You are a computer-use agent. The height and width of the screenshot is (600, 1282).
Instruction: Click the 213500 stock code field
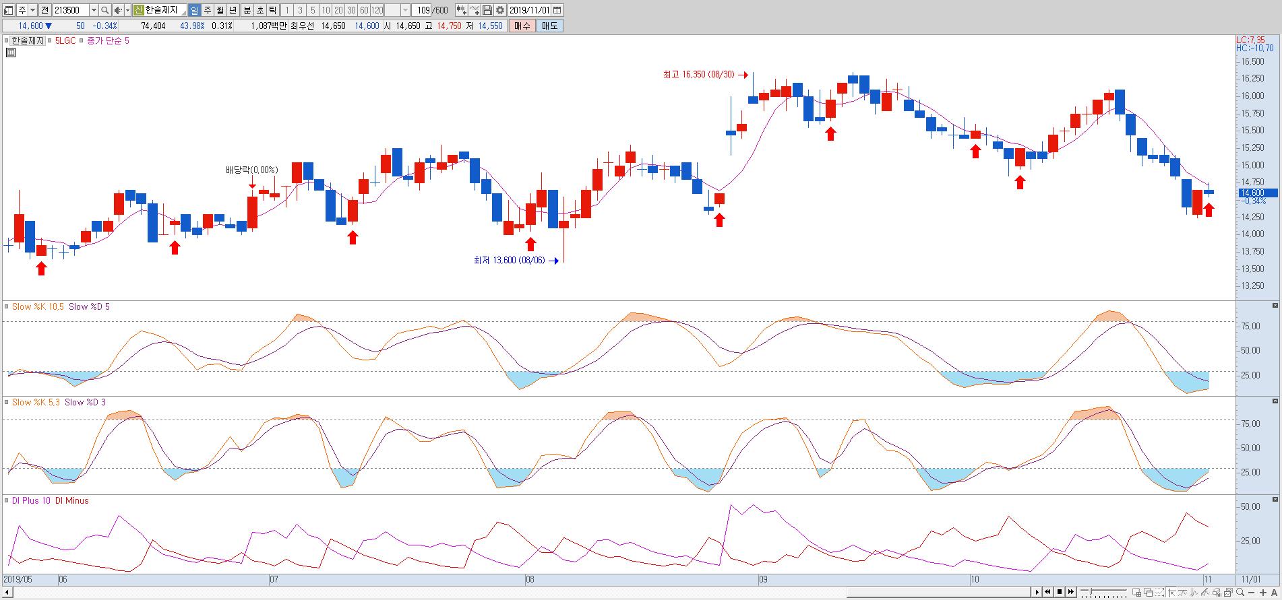click(71, 10)
